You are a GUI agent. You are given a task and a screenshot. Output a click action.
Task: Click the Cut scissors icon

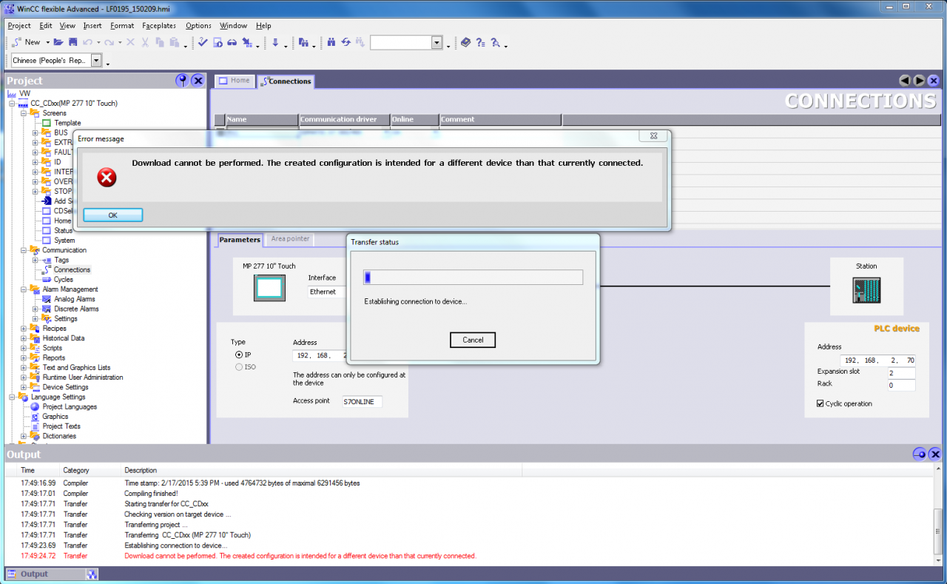[x=145, y=42]
